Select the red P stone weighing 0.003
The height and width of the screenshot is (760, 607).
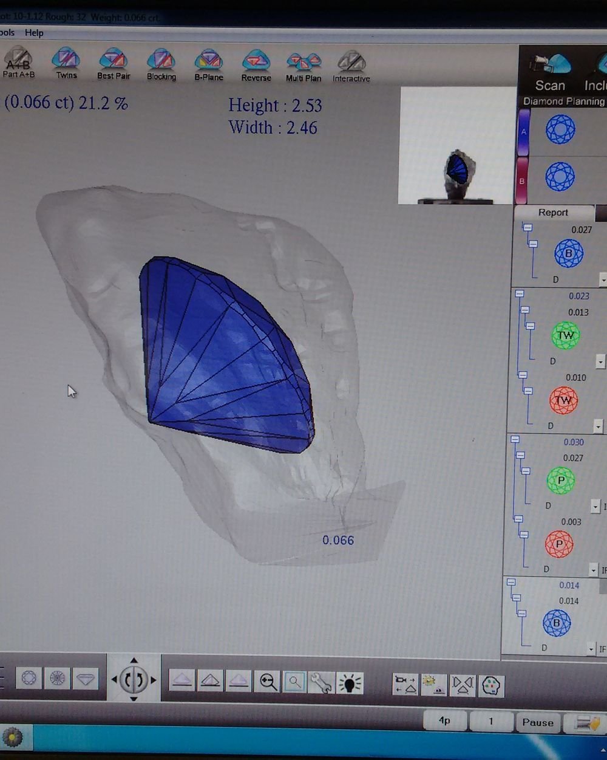[x=559, y=544]
